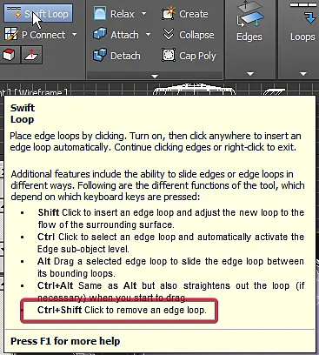Open the P Connect dropdown arrow
This screenshot has width=319, height=355.
(x=75, y=35)
